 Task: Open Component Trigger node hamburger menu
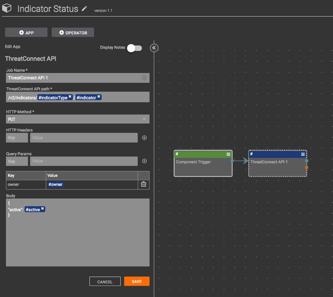click(229, 154)
